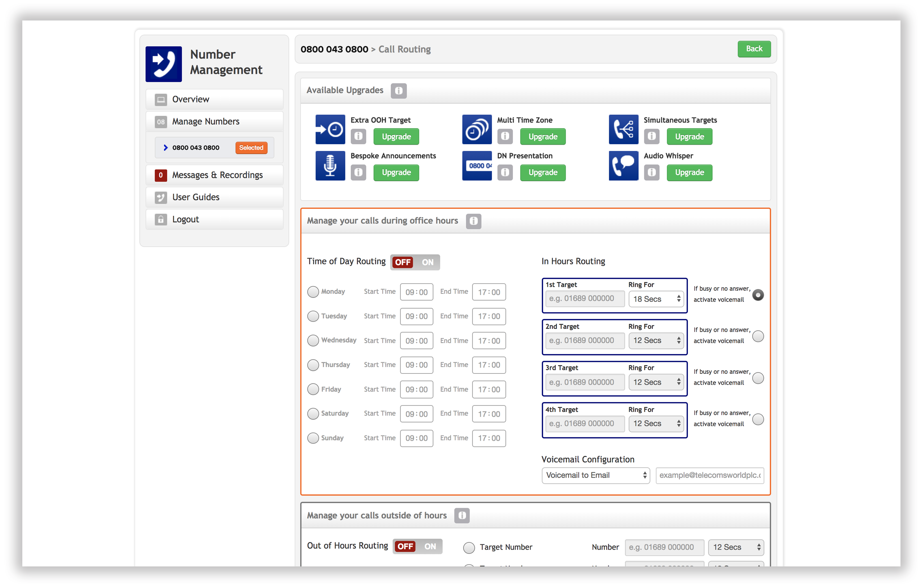The image size is (921, 588).
Task: Click the User Guides phone icon
Action: 161,197
